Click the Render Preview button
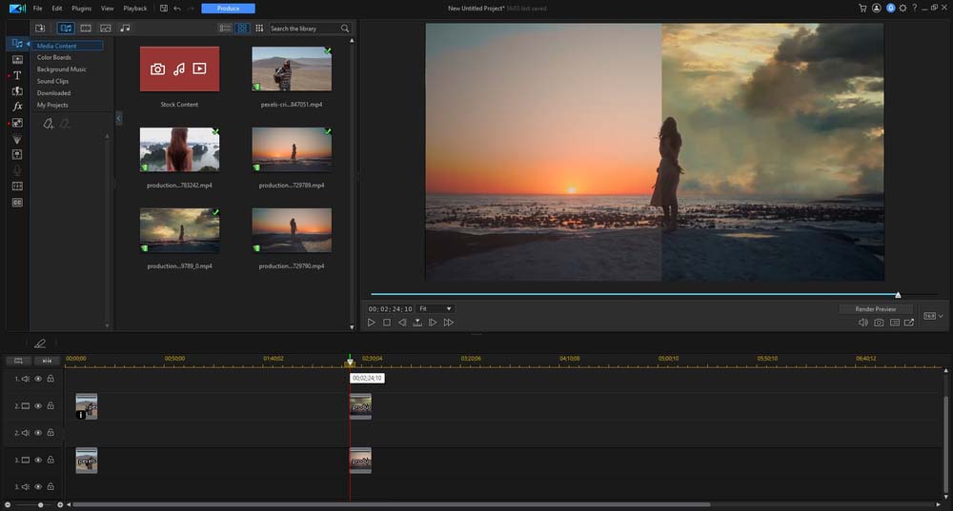Screen dimensions: 953x511 coord(875,309)
